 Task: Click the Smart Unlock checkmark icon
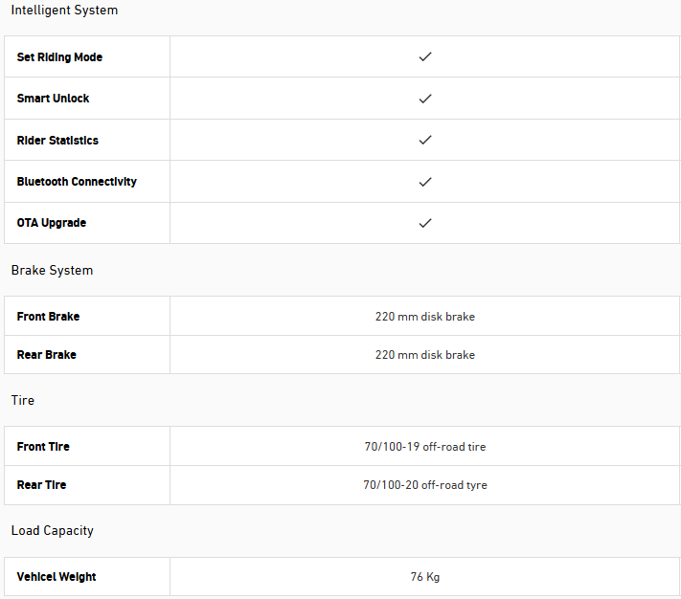tap(425, 99)
